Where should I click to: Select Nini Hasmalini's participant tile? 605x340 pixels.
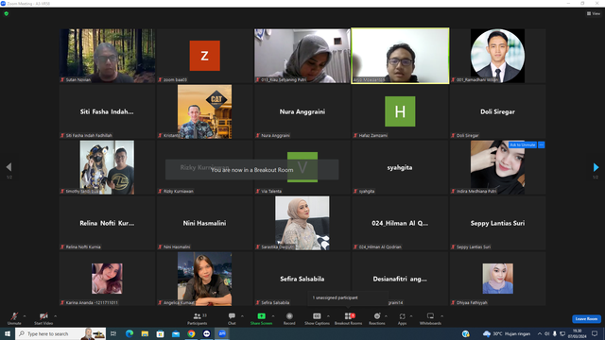[x=205, y=223]
